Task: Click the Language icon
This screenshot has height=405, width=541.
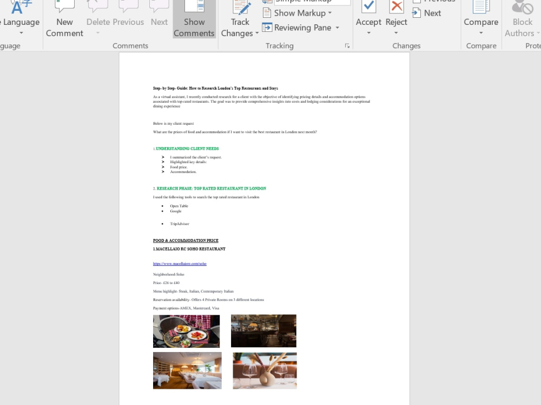Action: tap(22, 7)
